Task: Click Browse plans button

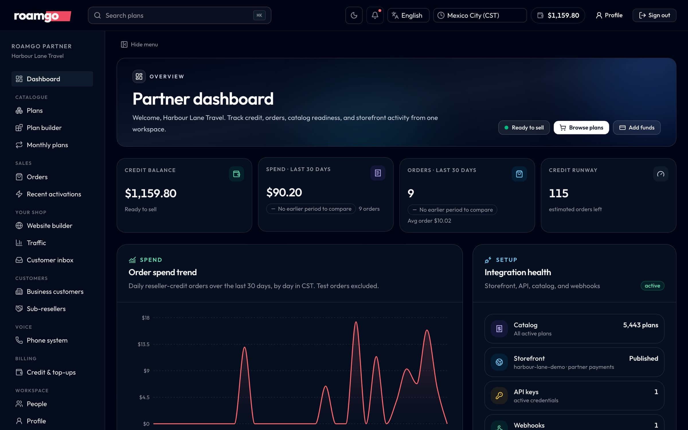Action: tap(581, 128)
